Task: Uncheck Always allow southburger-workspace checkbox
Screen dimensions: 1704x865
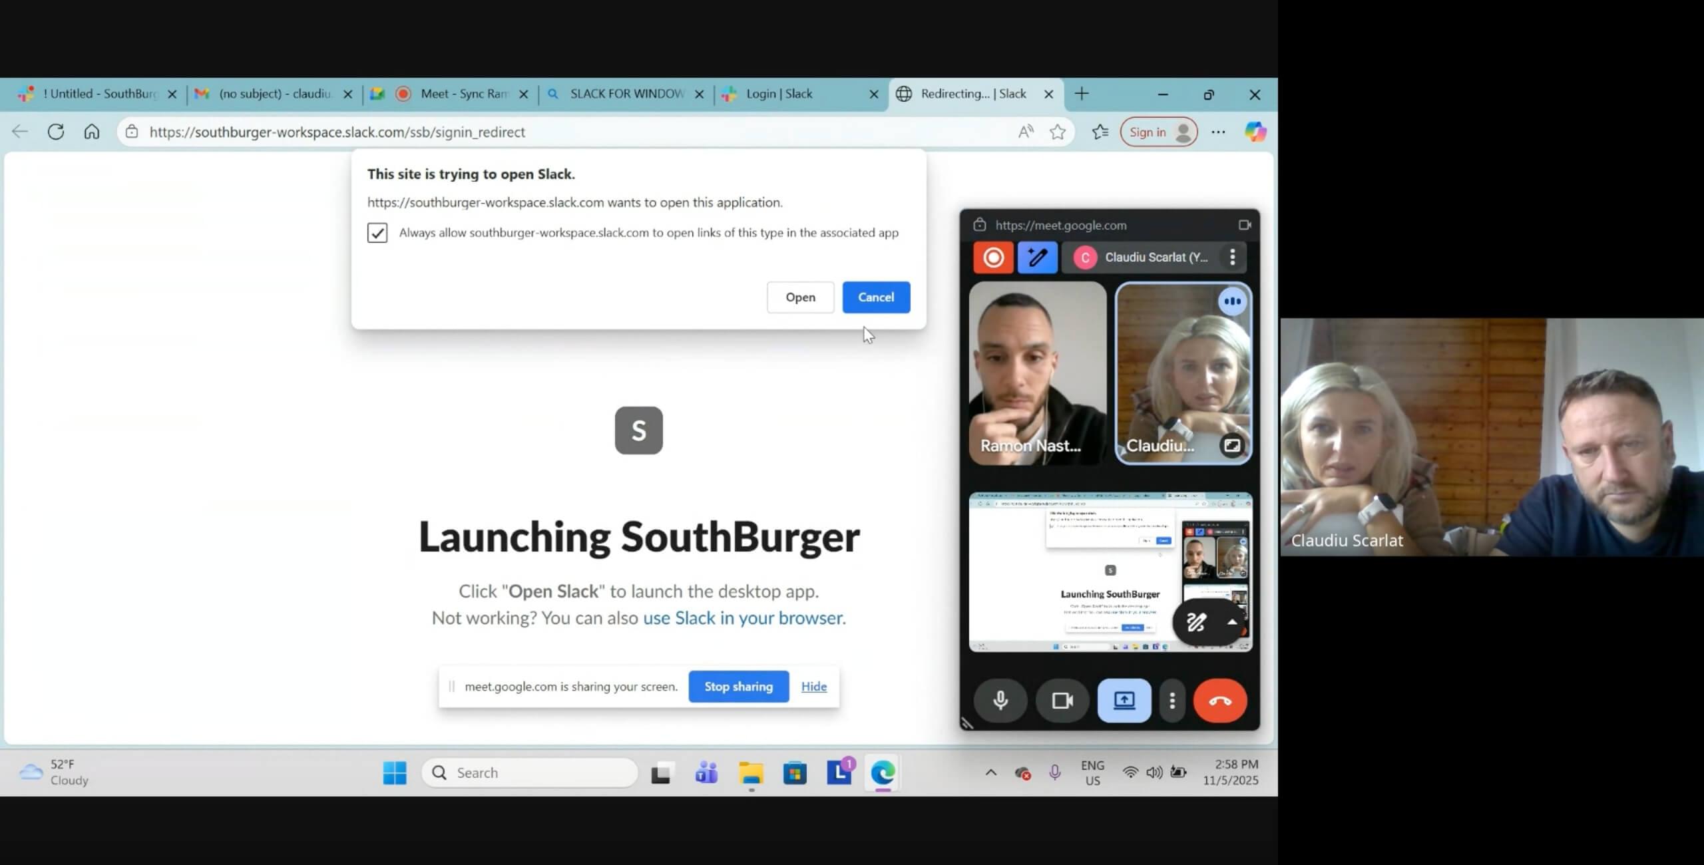Action: click(x=377, y=233)
